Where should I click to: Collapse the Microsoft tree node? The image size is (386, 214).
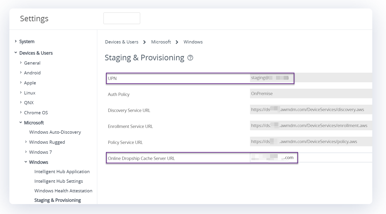point(21,123)
